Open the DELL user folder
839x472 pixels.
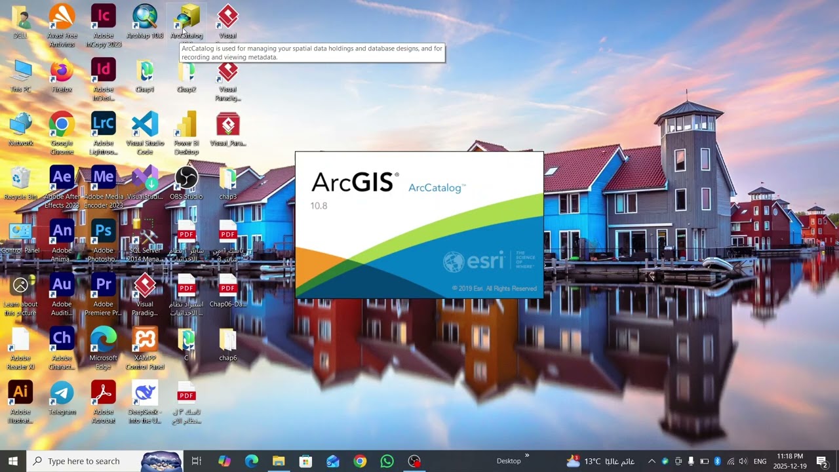(20, 22)
